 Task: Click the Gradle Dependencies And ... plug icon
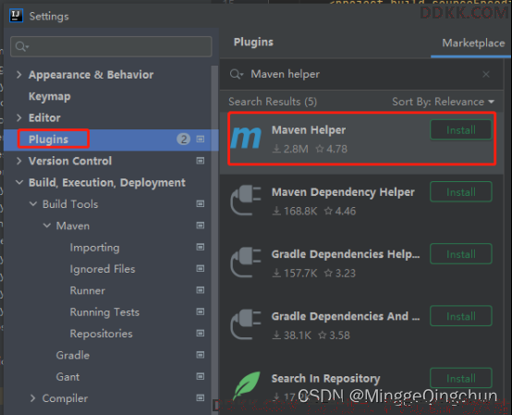coord(246,324)
